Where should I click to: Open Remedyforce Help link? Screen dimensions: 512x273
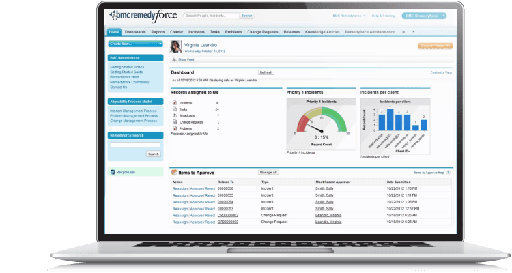pyautogui.click(x=124, y=77)
